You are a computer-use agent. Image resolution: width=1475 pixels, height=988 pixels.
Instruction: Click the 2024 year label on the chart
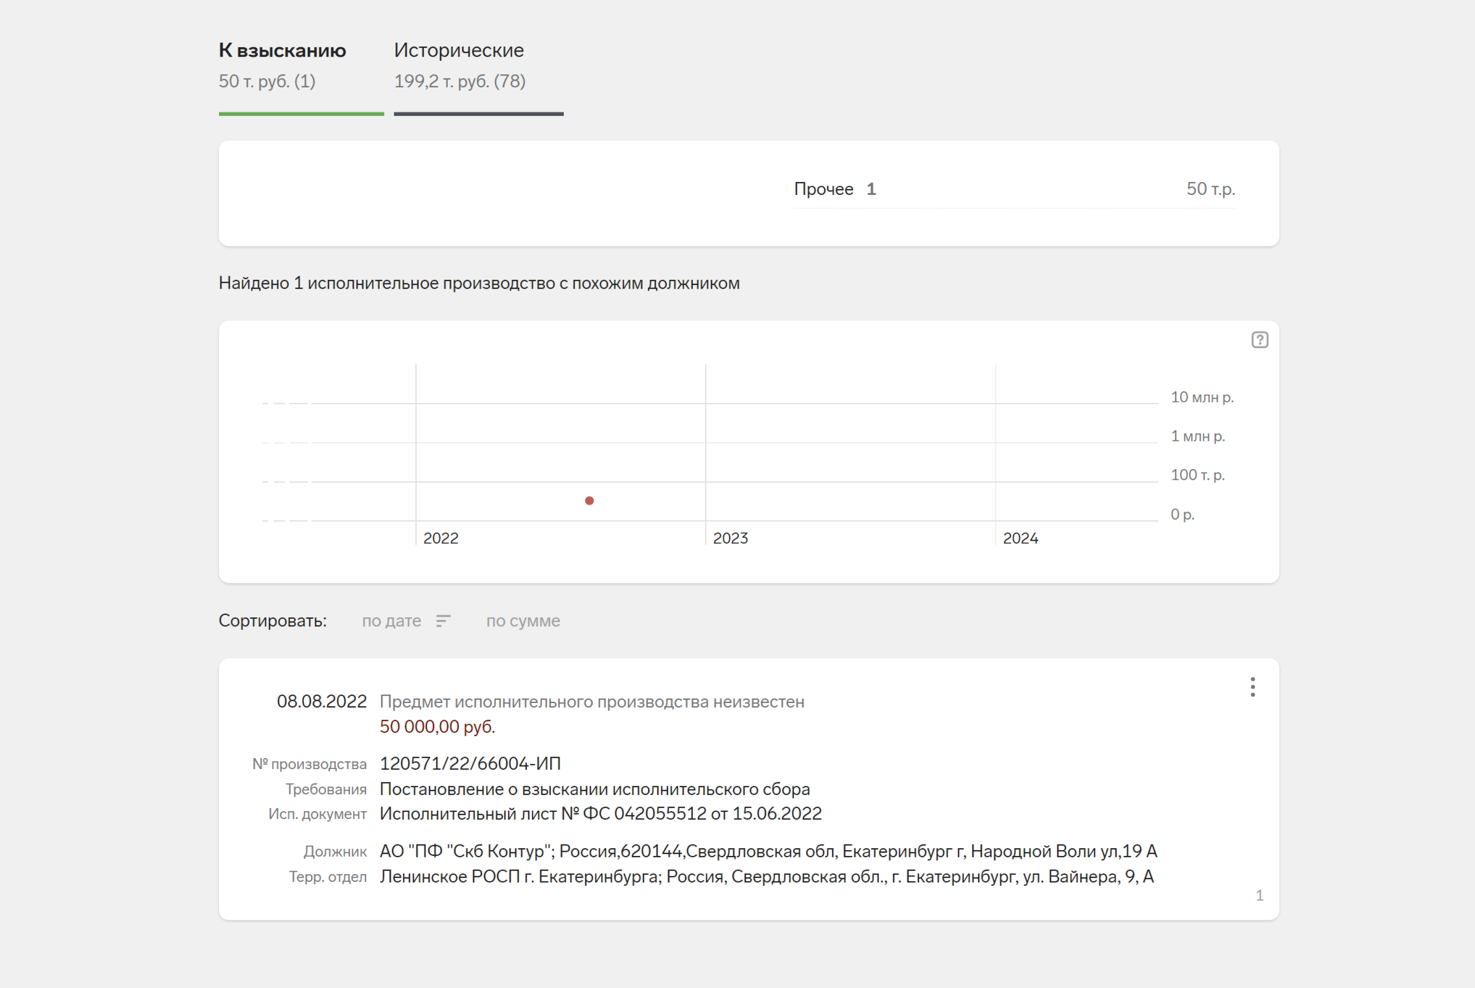pos(1020,538)
